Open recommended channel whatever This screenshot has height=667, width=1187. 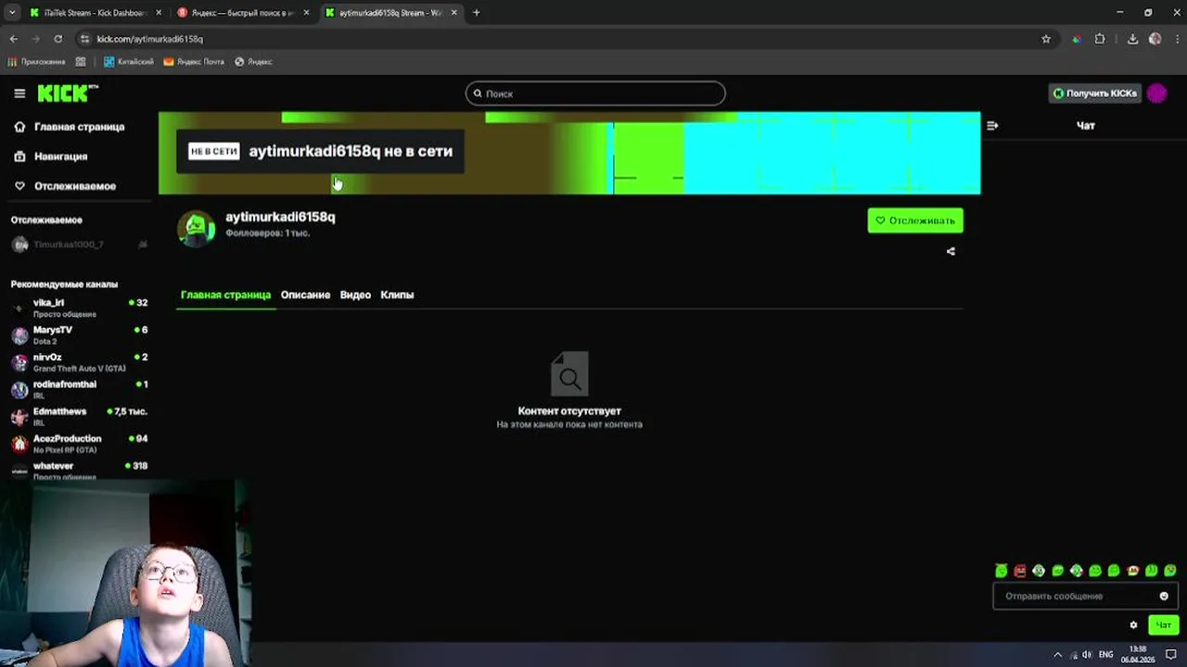(x=79, y=470)
